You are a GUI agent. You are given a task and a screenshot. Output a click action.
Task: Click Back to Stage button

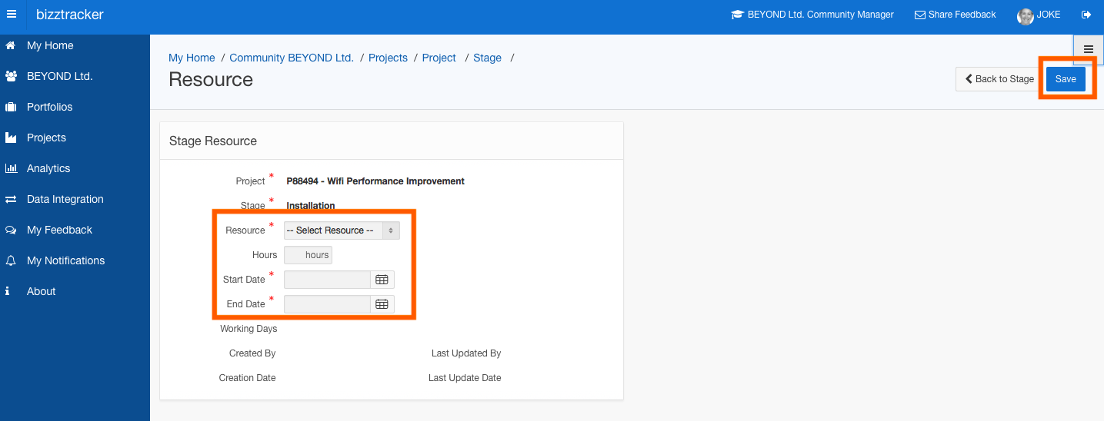tap(999, 79)
